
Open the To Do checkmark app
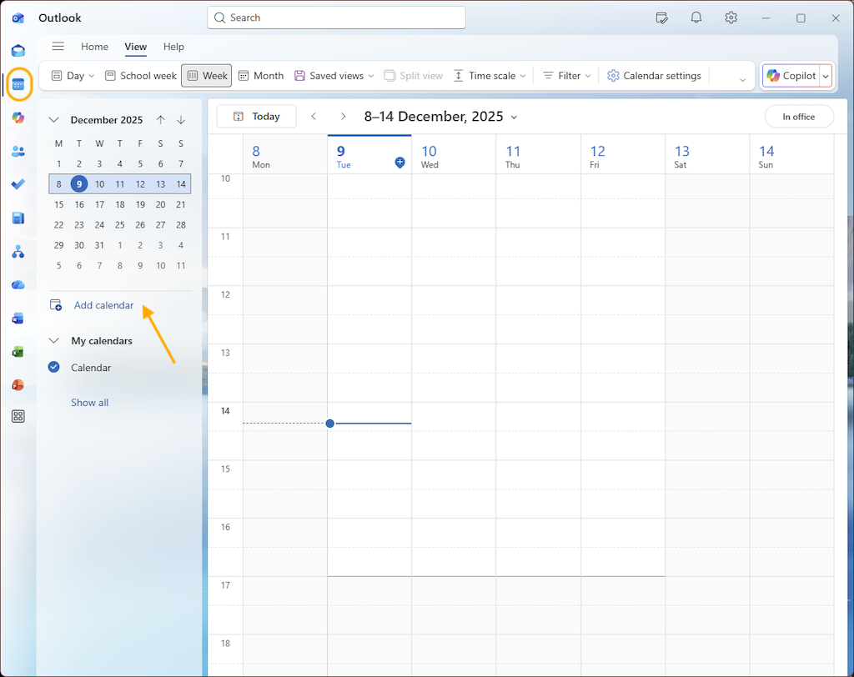point(18,184)
